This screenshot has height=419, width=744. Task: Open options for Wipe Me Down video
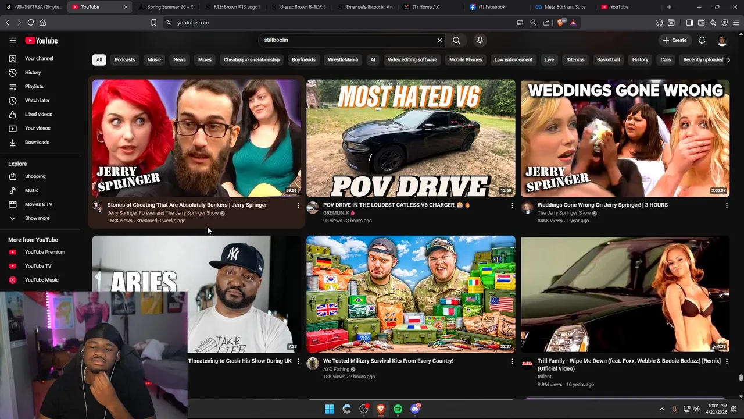coord(727,361)
